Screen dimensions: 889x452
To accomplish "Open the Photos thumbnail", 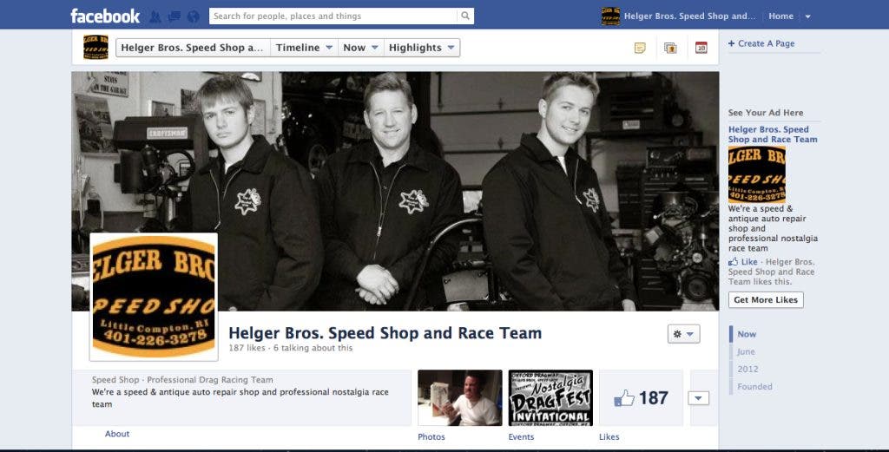I will click(460, 397).
